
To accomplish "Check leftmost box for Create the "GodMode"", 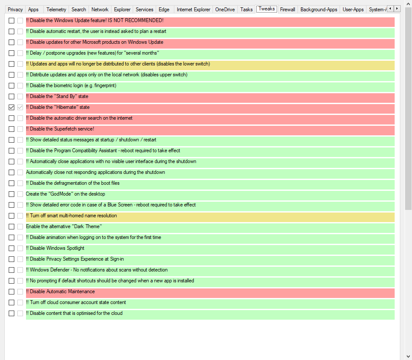I will pos(12,194).
